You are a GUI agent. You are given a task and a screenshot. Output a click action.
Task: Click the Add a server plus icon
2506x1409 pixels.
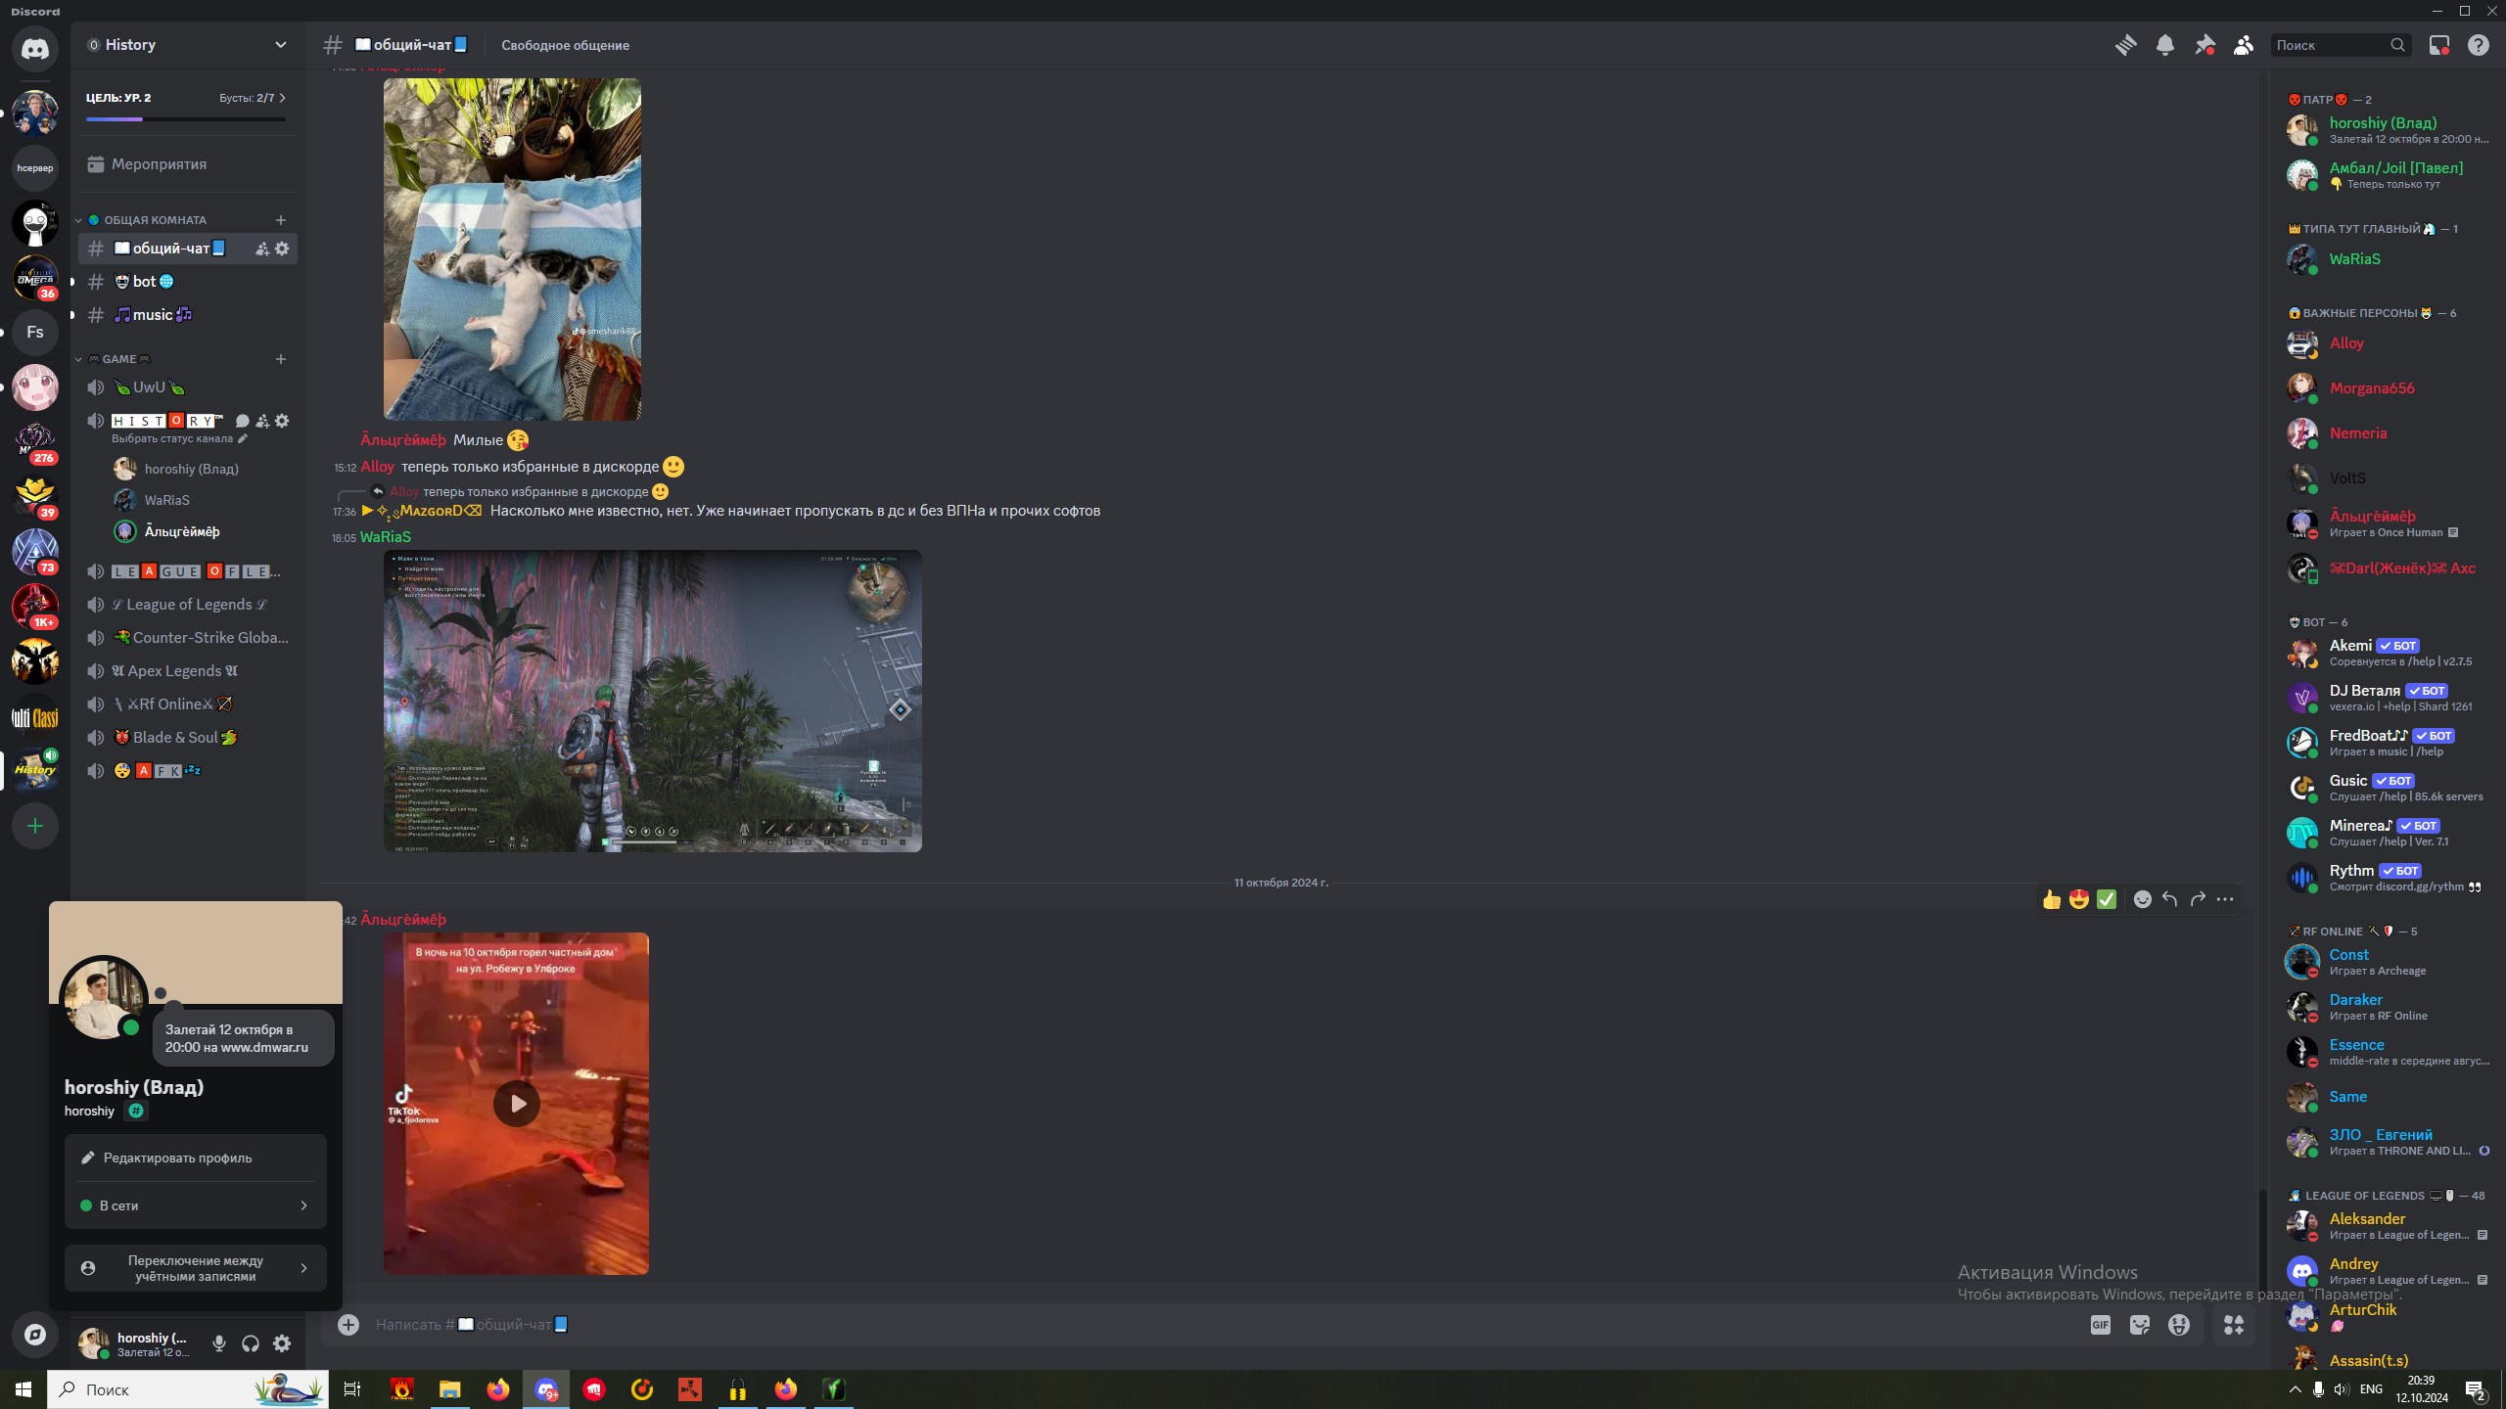click(35, 826)
